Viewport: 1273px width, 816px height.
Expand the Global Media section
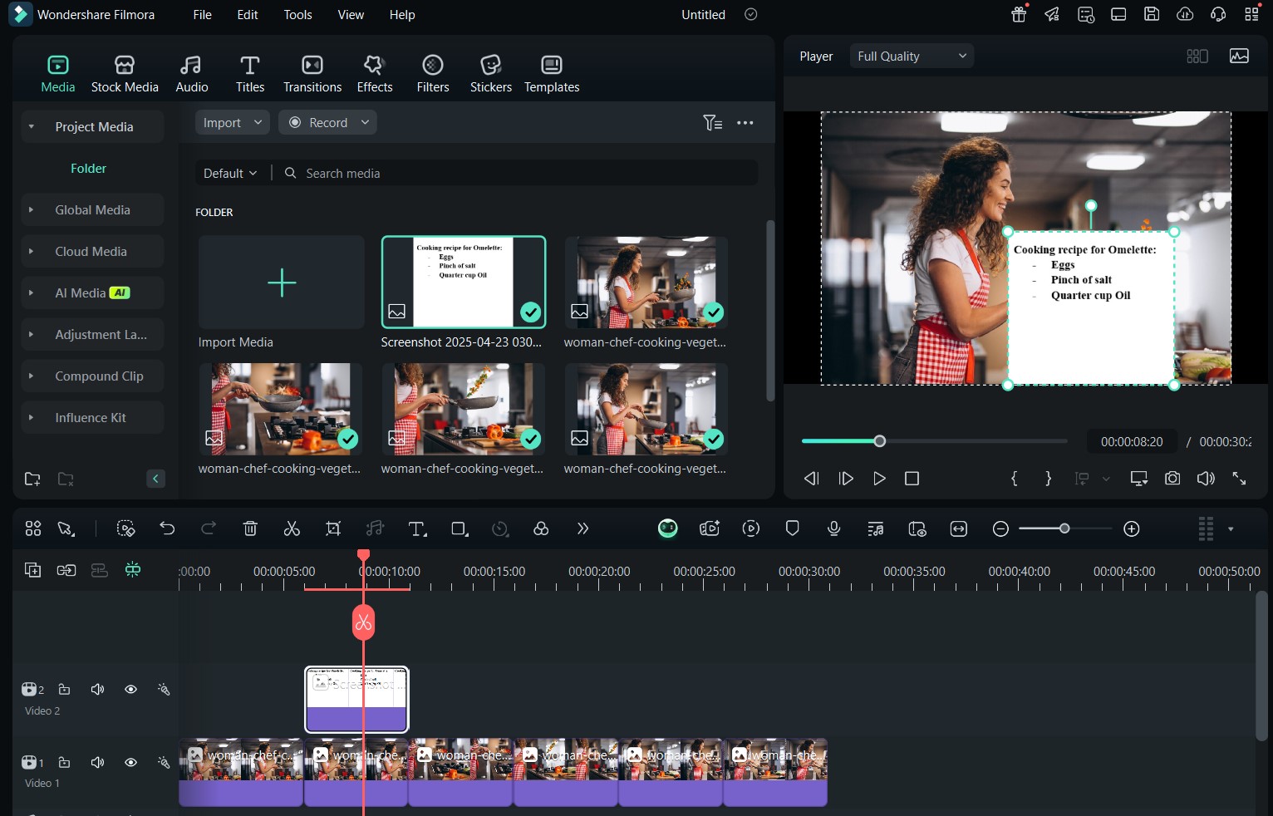(x=31, y=210)
